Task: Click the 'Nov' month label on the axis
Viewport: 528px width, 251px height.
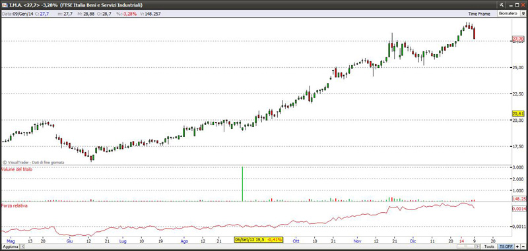Action: 358,241
